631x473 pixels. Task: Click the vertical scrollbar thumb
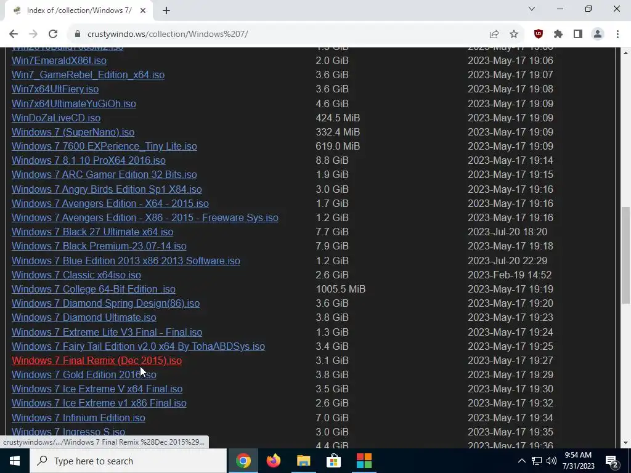point(625,256)
